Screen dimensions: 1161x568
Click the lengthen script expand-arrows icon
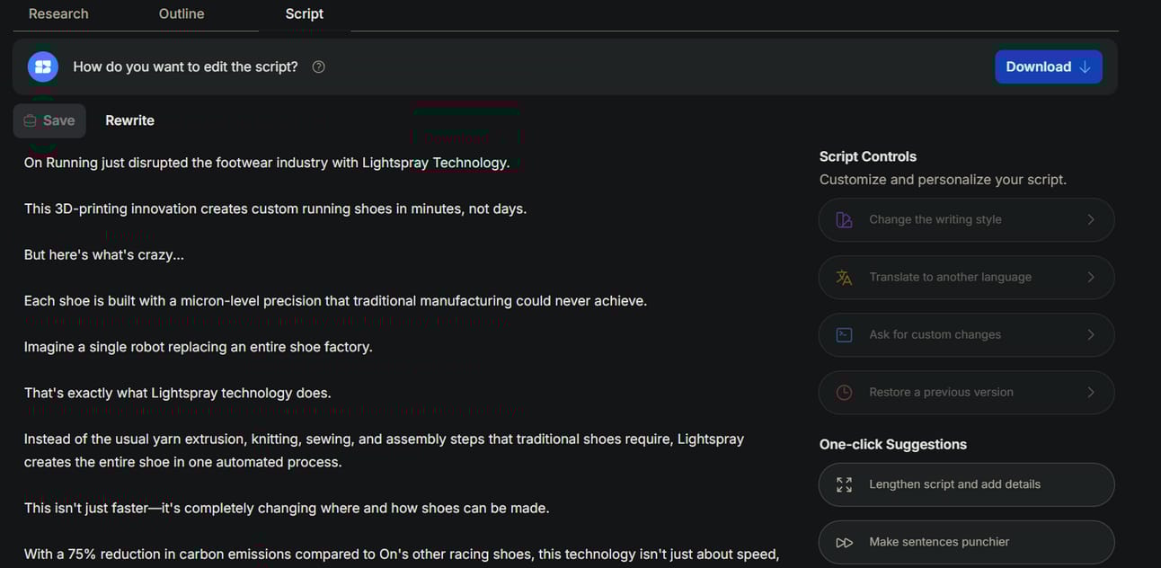pos(844,484)
